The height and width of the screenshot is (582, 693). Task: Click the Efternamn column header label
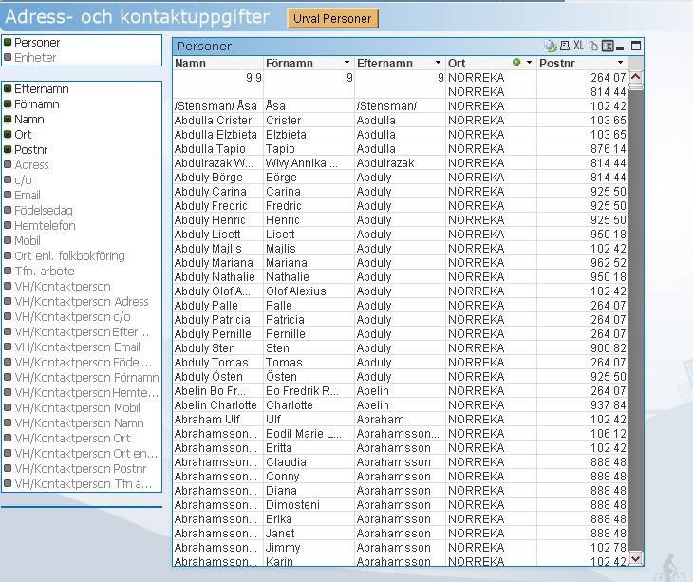pyautogui.click(x=385, y=64)
